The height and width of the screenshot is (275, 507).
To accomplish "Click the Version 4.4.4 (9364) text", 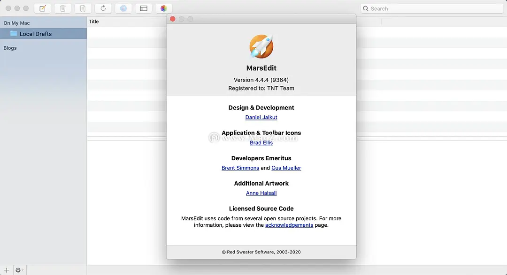I will coord(261,80).
